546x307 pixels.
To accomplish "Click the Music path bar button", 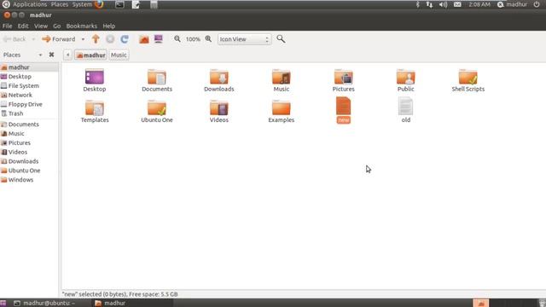I will (119, 55).
